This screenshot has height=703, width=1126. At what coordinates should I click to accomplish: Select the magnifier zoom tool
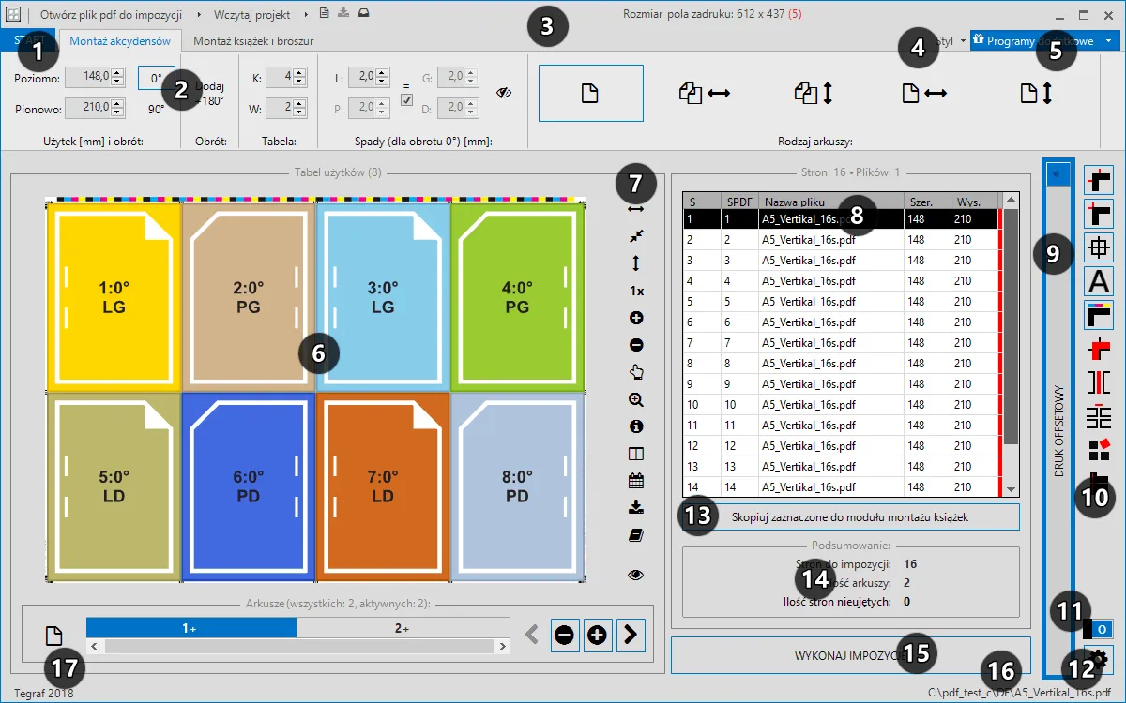point(636,399)
